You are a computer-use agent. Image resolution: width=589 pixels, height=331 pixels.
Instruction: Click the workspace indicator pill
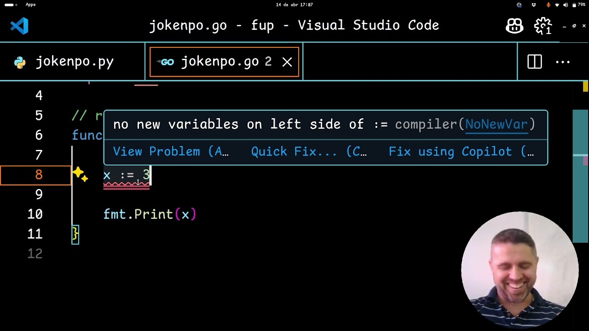tap(9, 5)
